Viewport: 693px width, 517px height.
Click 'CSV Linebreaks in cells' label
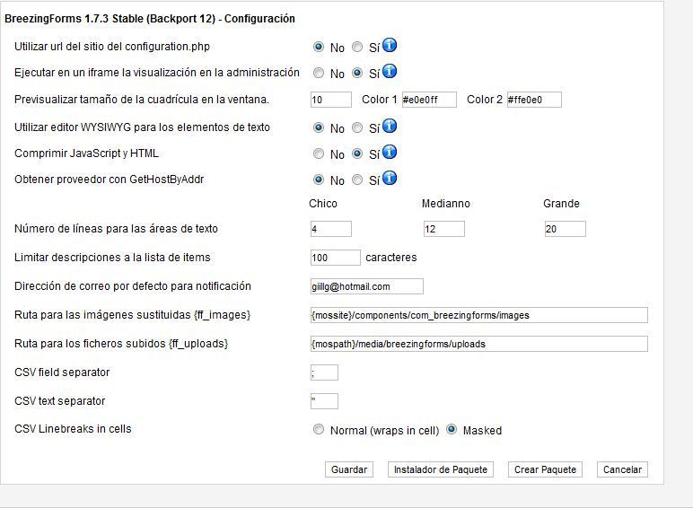(x=73, y=429)
